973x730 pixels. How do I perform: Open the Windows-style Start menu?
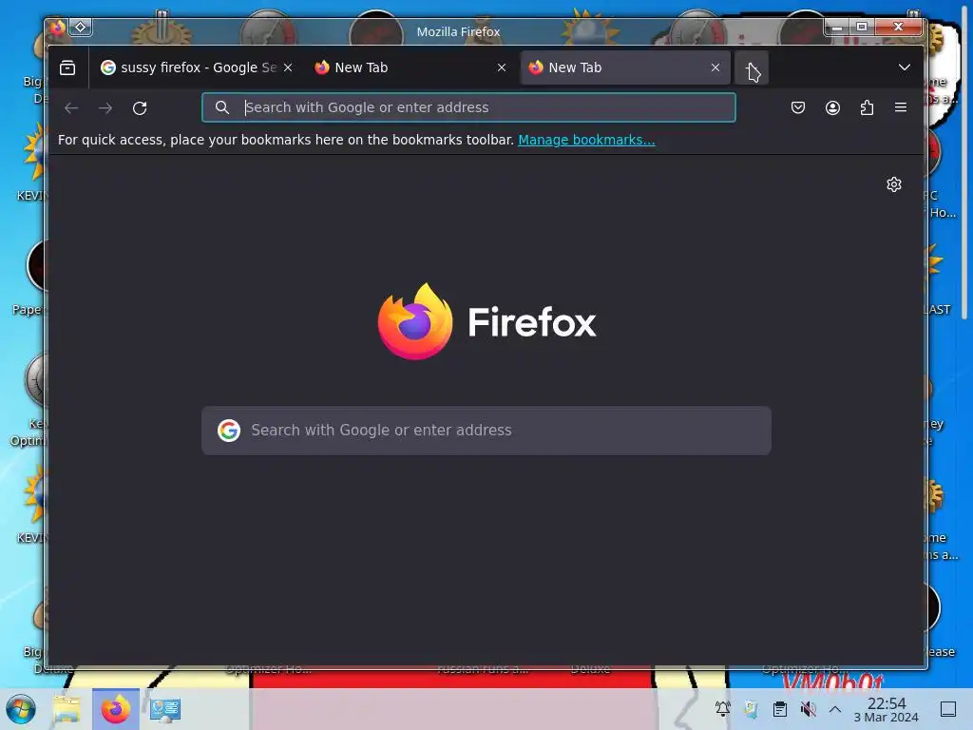pyautogui.click(x=21, y=709)
